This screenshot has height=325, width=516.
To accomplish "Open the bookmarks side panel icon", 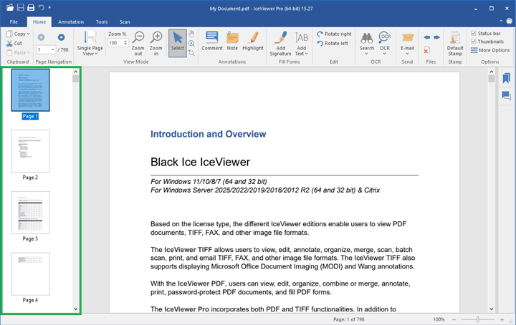I will point(506,78).
